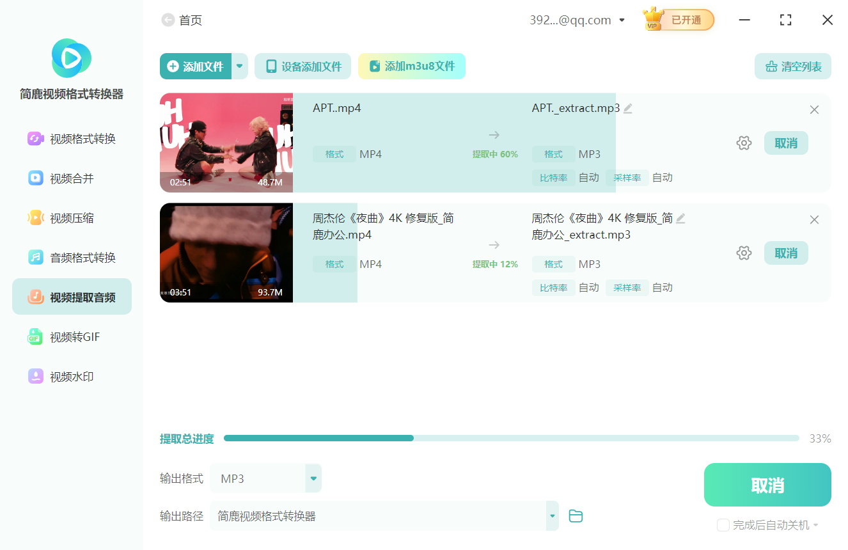Click the 视频转GIF sidebar icon

coord(35,337)
